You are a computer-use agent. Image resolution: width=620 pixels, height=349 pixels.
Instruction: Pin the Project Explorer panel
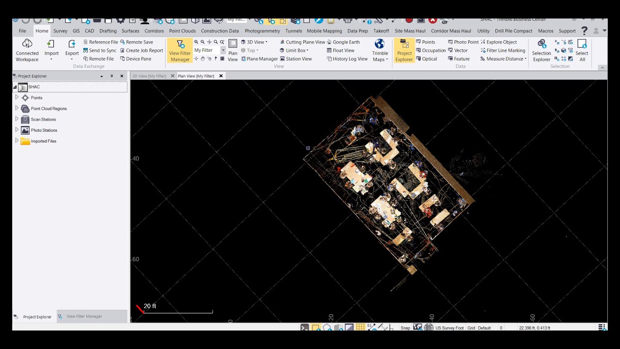click(x=112, y=76)
